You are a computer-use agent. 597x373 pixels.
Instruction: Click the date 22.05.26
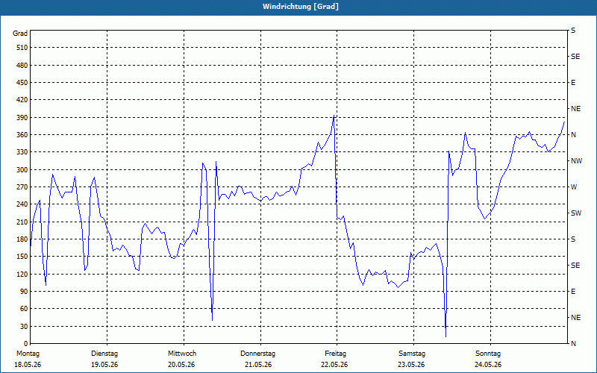pos(334,365)
